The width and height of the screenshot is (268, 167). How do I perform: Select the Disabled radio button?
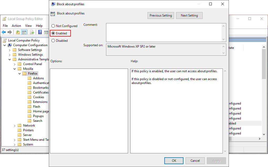53,40
